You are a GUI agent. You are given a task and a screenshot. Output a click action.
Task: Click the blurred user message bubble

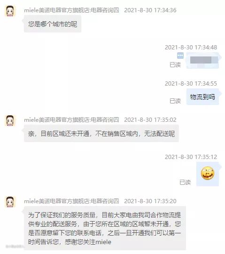tap(202, 60)
